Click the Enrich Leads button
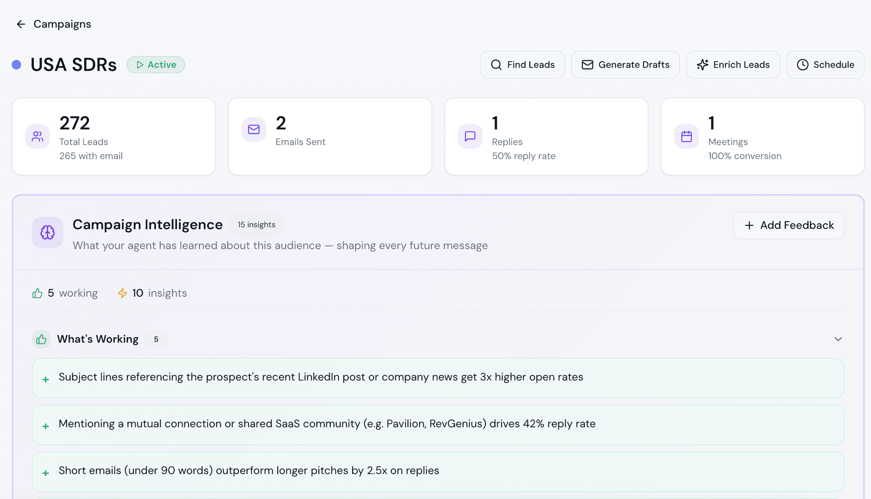 click(x=733, y=65)
